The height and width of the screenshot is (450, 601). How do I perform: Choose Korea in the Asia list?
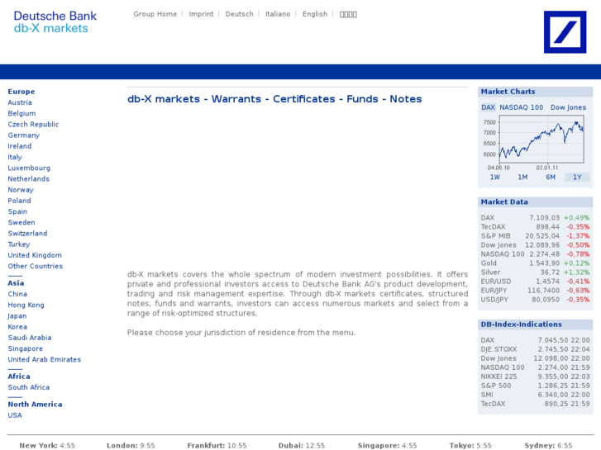[17, 327]
